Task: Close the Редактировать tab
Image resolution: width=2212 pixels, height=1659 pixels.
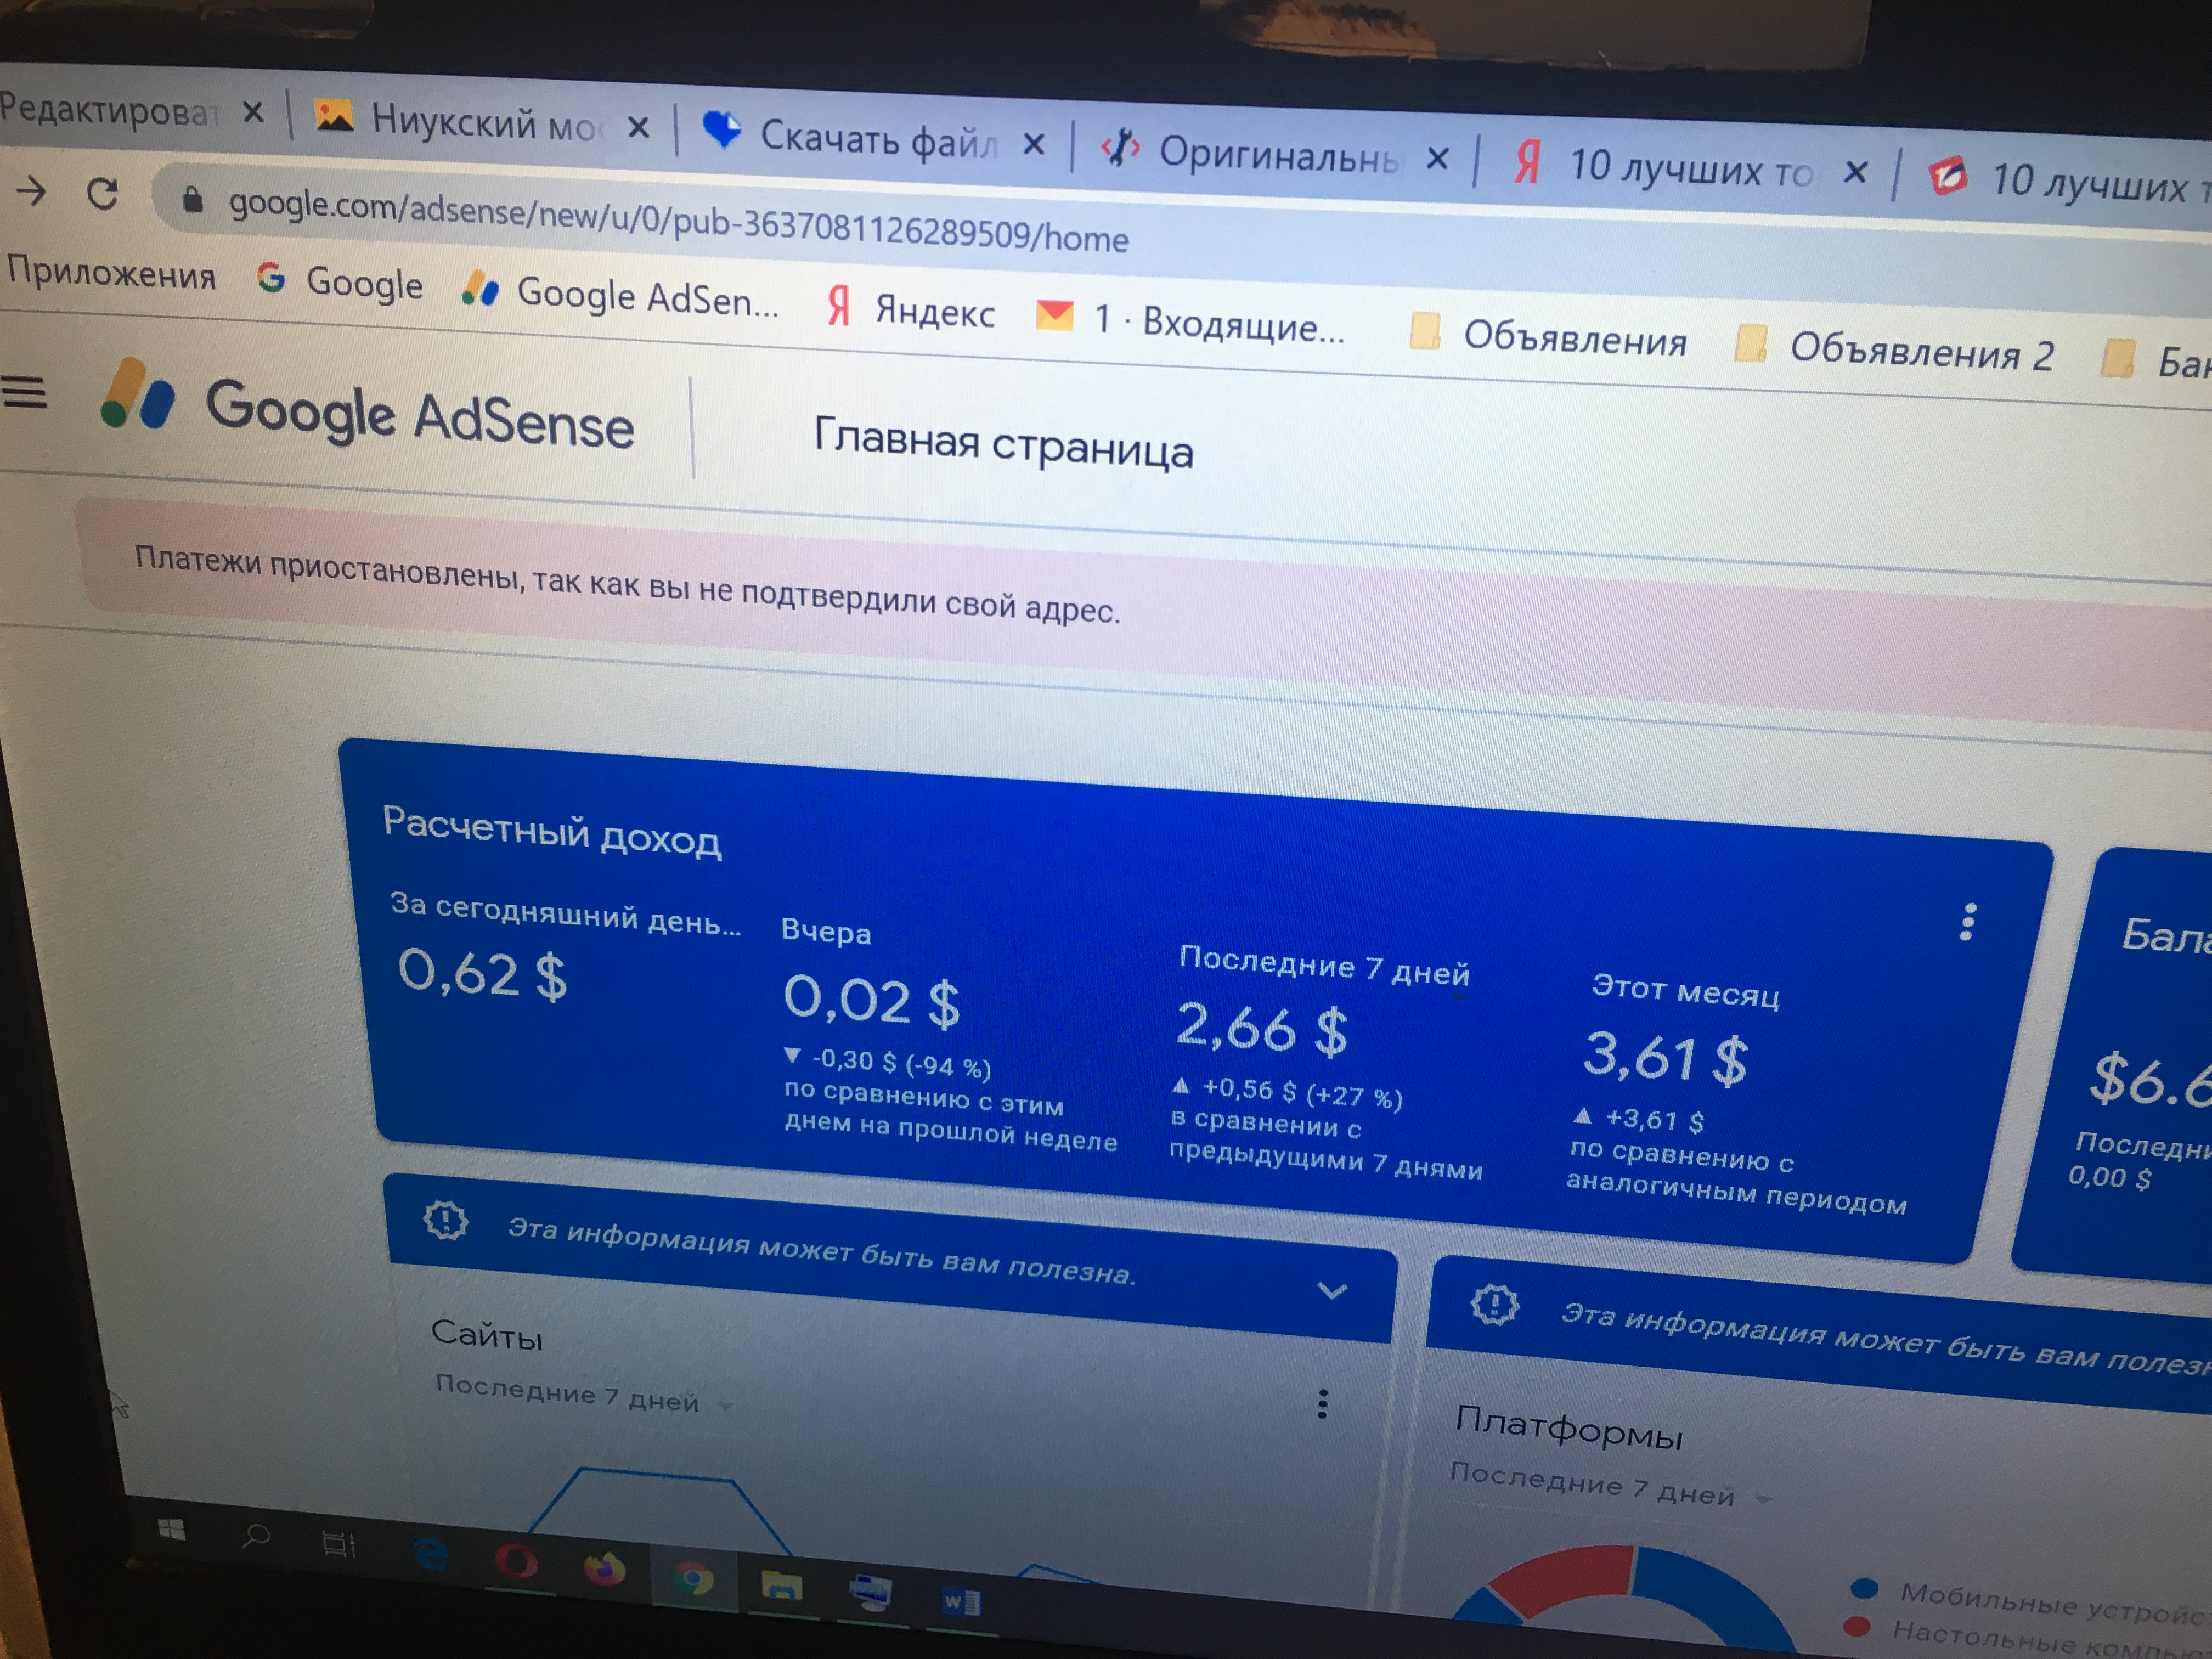Action: (x=254, y=113)
